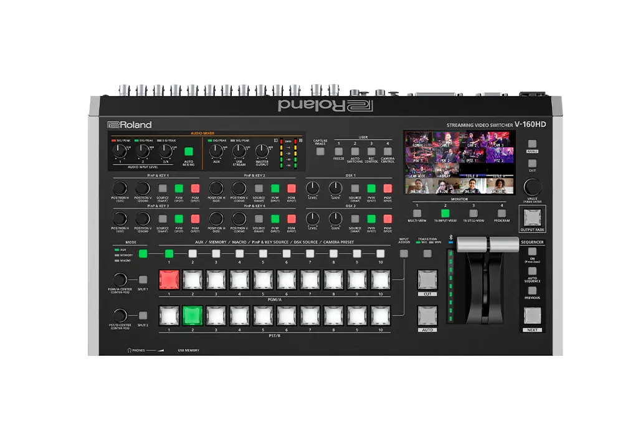Select PST/B cross-point button 10
Screen dimensions: 638x440
point(381,315)
